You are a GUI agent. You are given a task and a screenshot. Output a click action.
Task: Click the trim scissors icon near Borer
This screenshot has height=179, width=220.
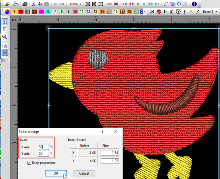pyautogui.click(x=152, y=12)
